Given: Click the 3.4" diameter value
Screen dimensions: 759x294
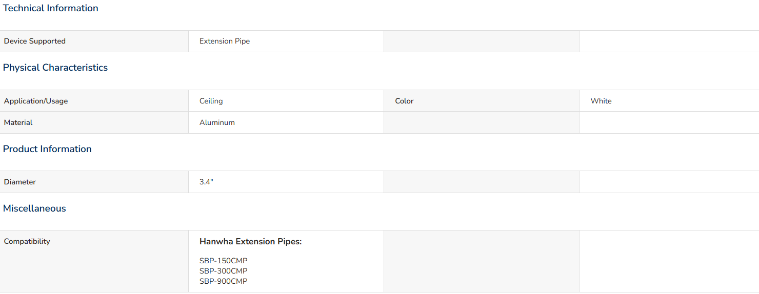Looking at the screenshot, I should point(206,182).
